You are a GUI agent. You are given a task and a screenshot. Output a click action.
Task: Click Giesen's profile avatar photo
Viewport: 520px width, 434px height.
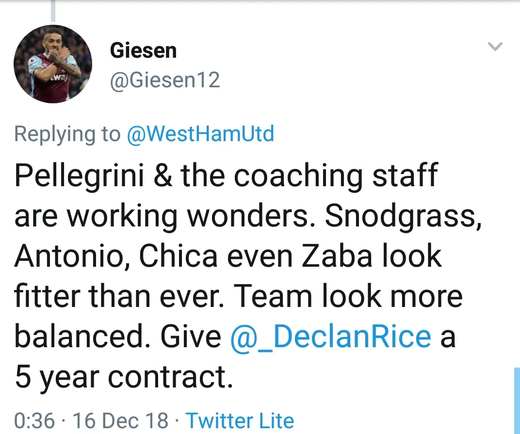(x=52, y=64)
